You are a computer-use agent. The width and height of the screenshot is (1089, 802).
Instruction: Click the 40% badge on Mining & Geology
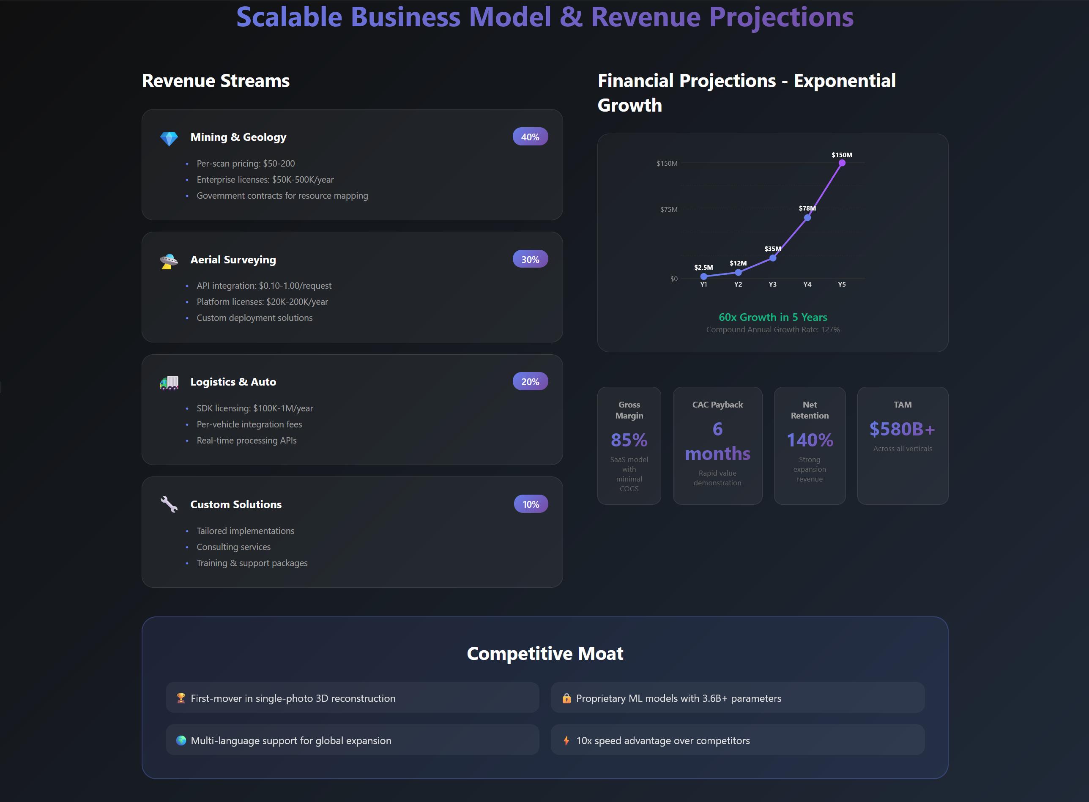click(530, 137)
